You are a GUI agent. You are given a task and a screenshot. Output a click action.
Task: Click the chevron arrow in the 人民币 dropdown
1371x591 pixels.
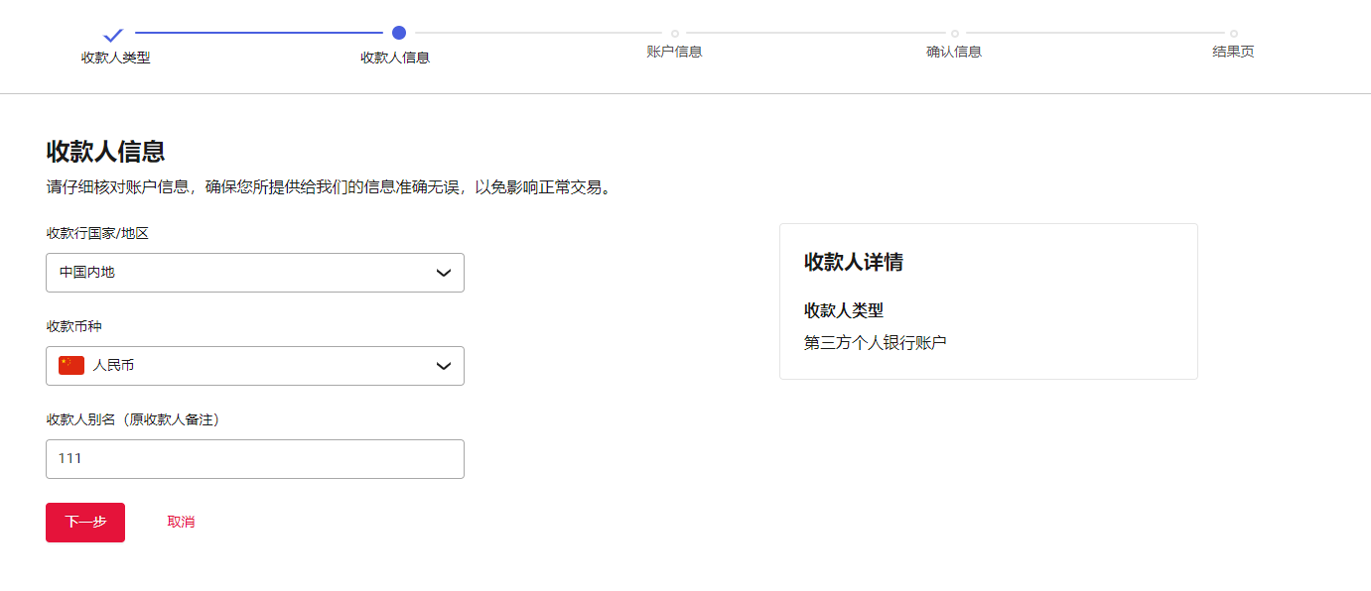(444, 366)
